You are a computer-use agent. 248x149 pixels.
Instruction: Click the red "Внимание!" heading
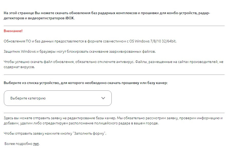tap(13, 31)
